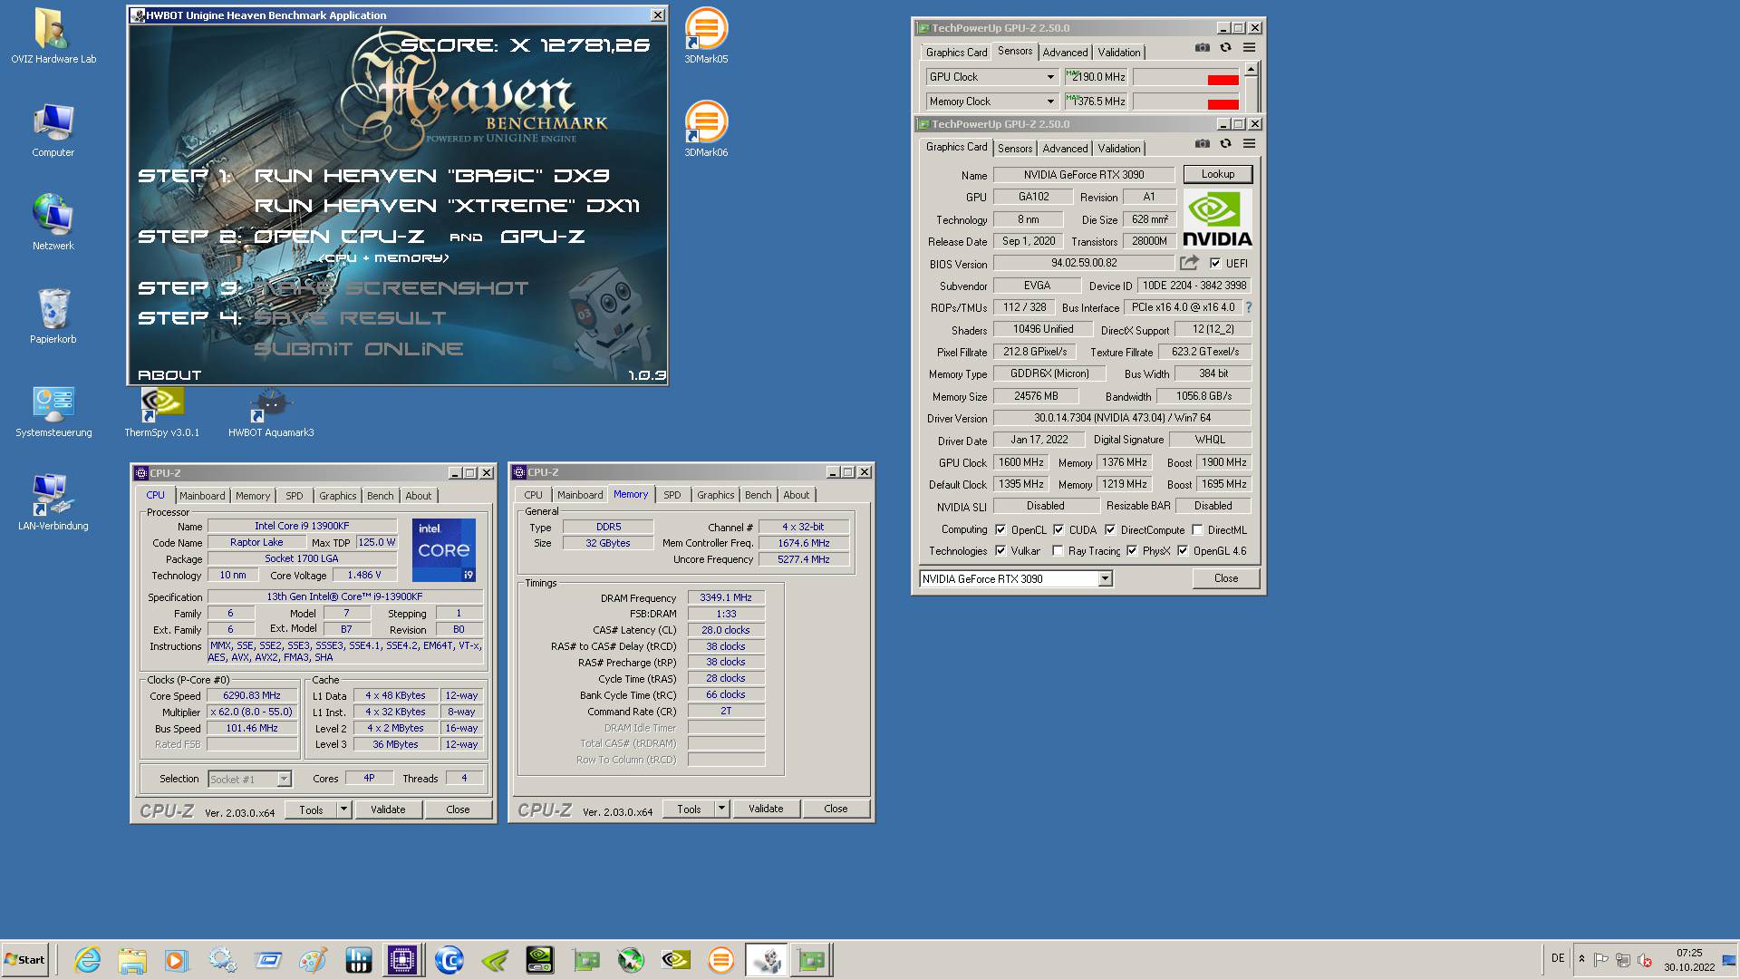
Task: Open Advanced tab in GPU-Z Sensors window
Action: 1065,53
